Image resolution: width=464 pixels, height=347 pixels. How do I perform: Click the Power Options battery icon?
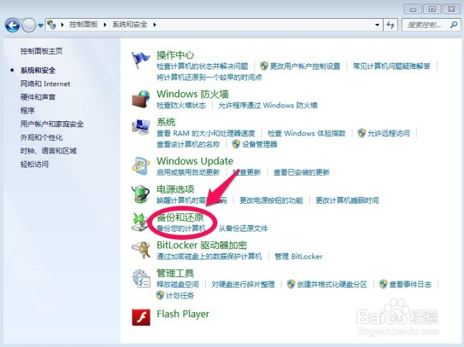(141, 194)
